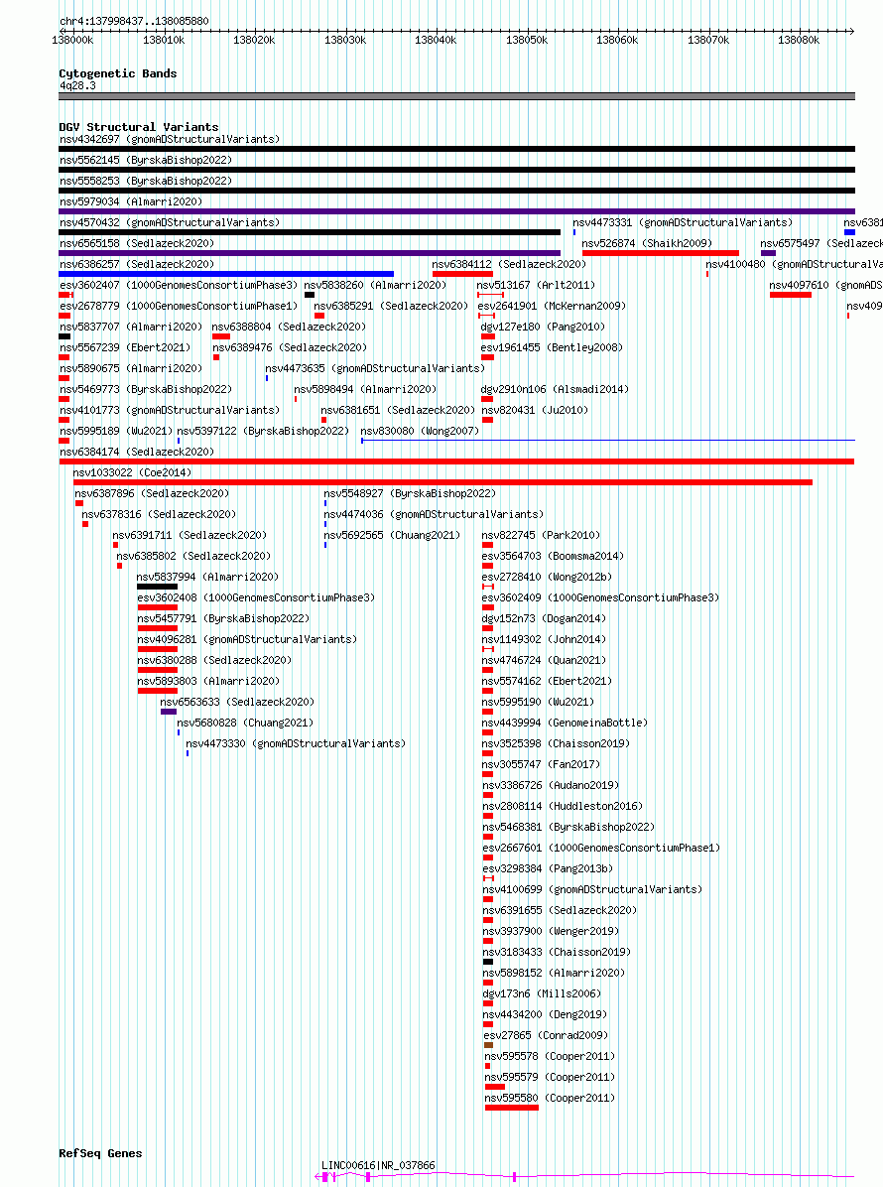Click nsv5548927 (ByrskaBishop2022) label
This screenshot has height=1187, width=883.
410,493
